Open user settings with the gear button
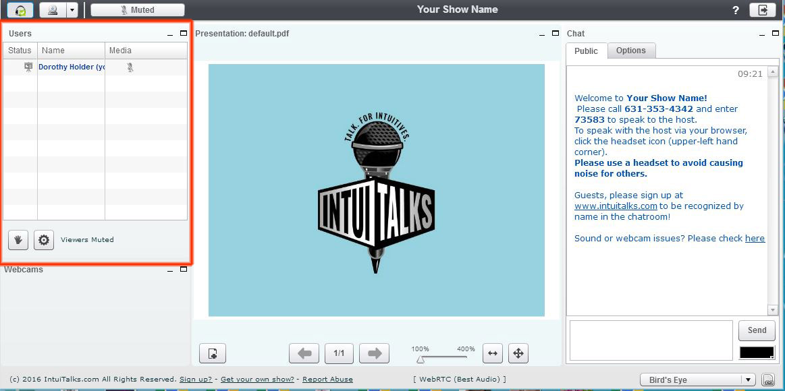The height and width of the screenshot is (391, 785). click(x=44, y=240)
